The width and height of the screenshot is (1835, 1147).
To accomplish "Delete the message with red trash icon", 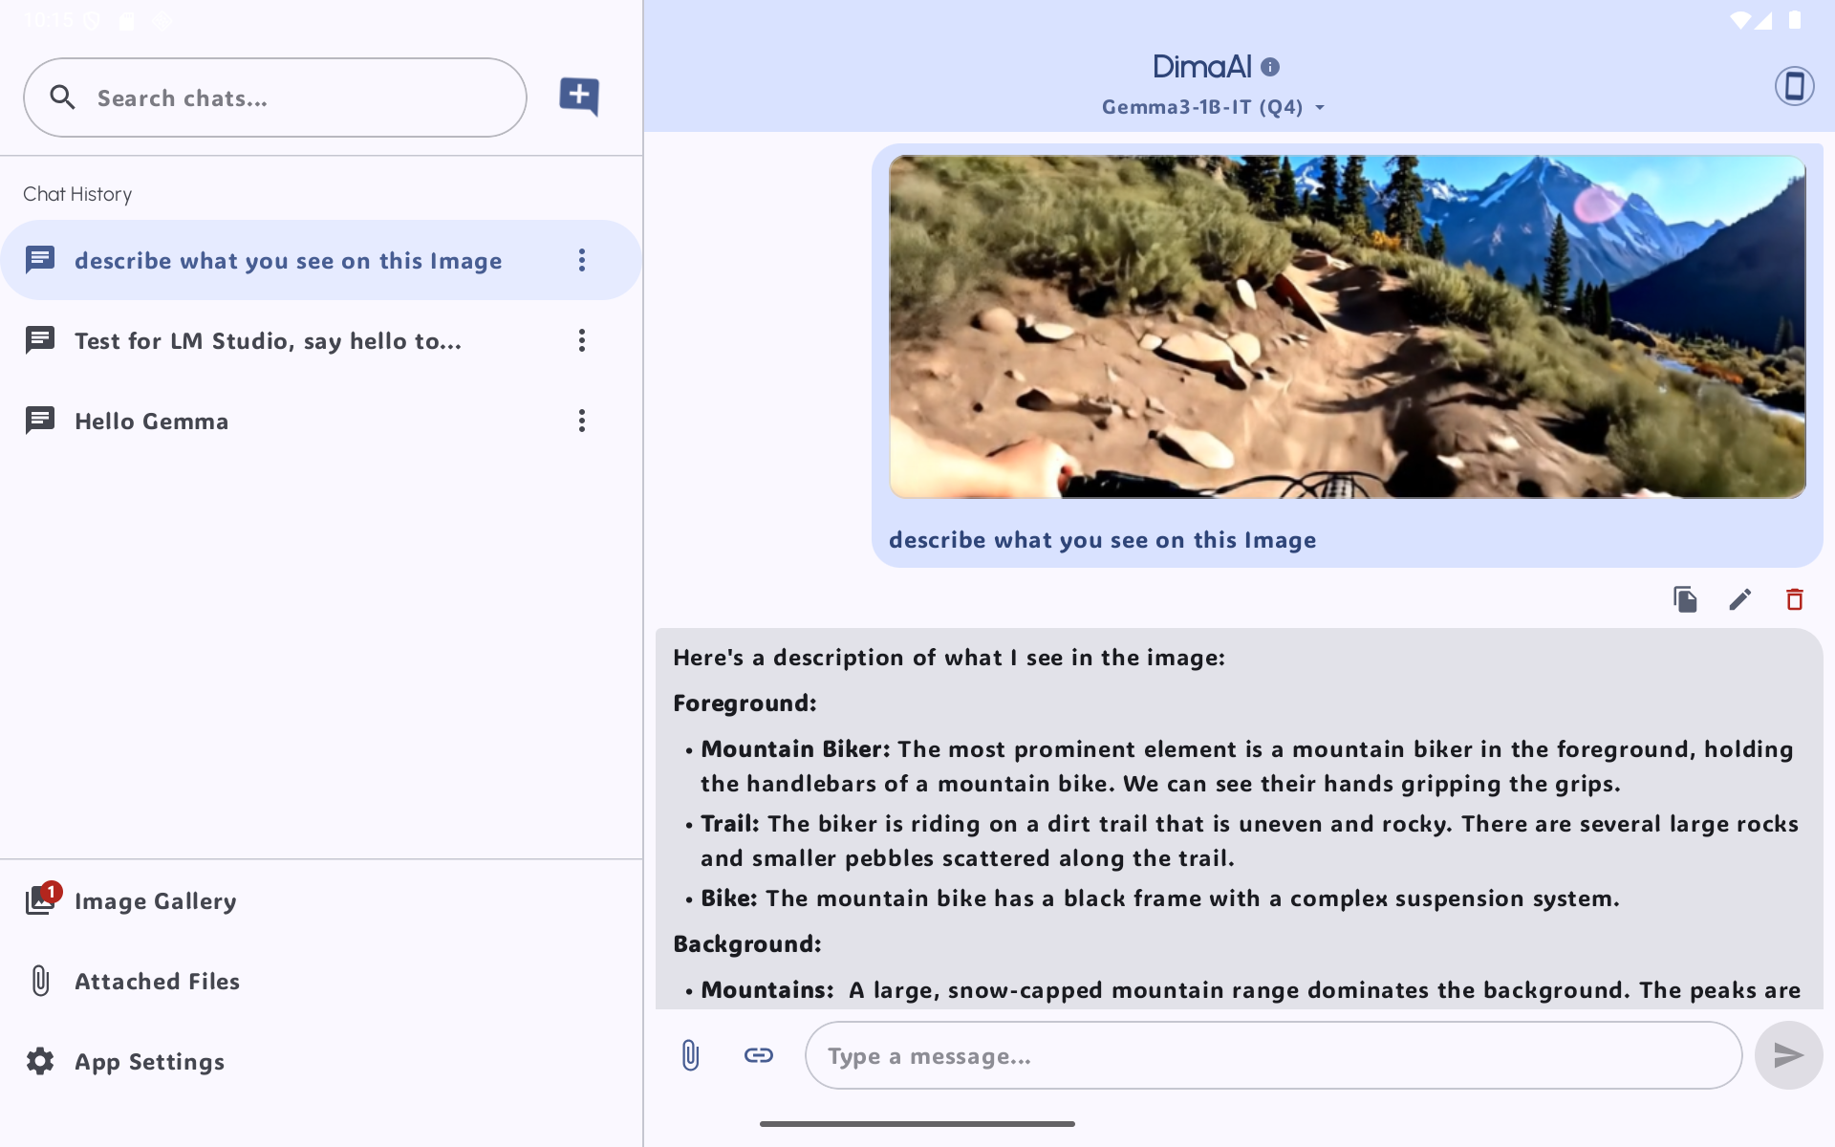I will 1794,599.
